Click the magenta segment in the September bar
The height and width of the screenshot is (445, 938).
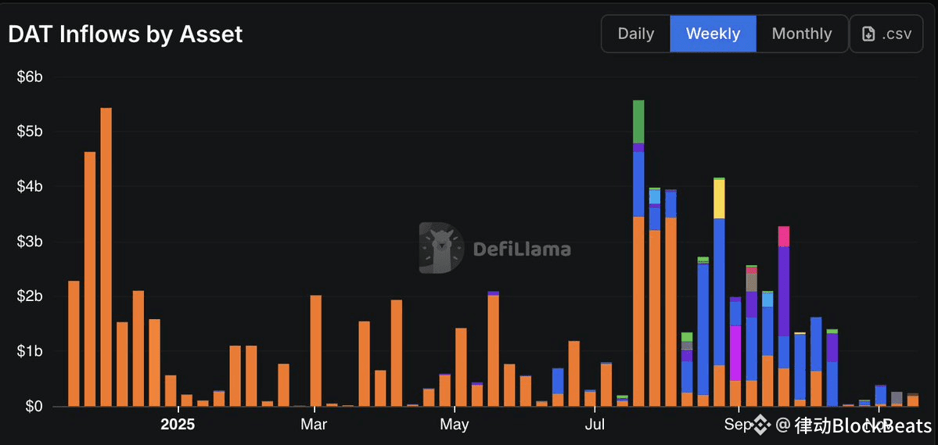735,353
